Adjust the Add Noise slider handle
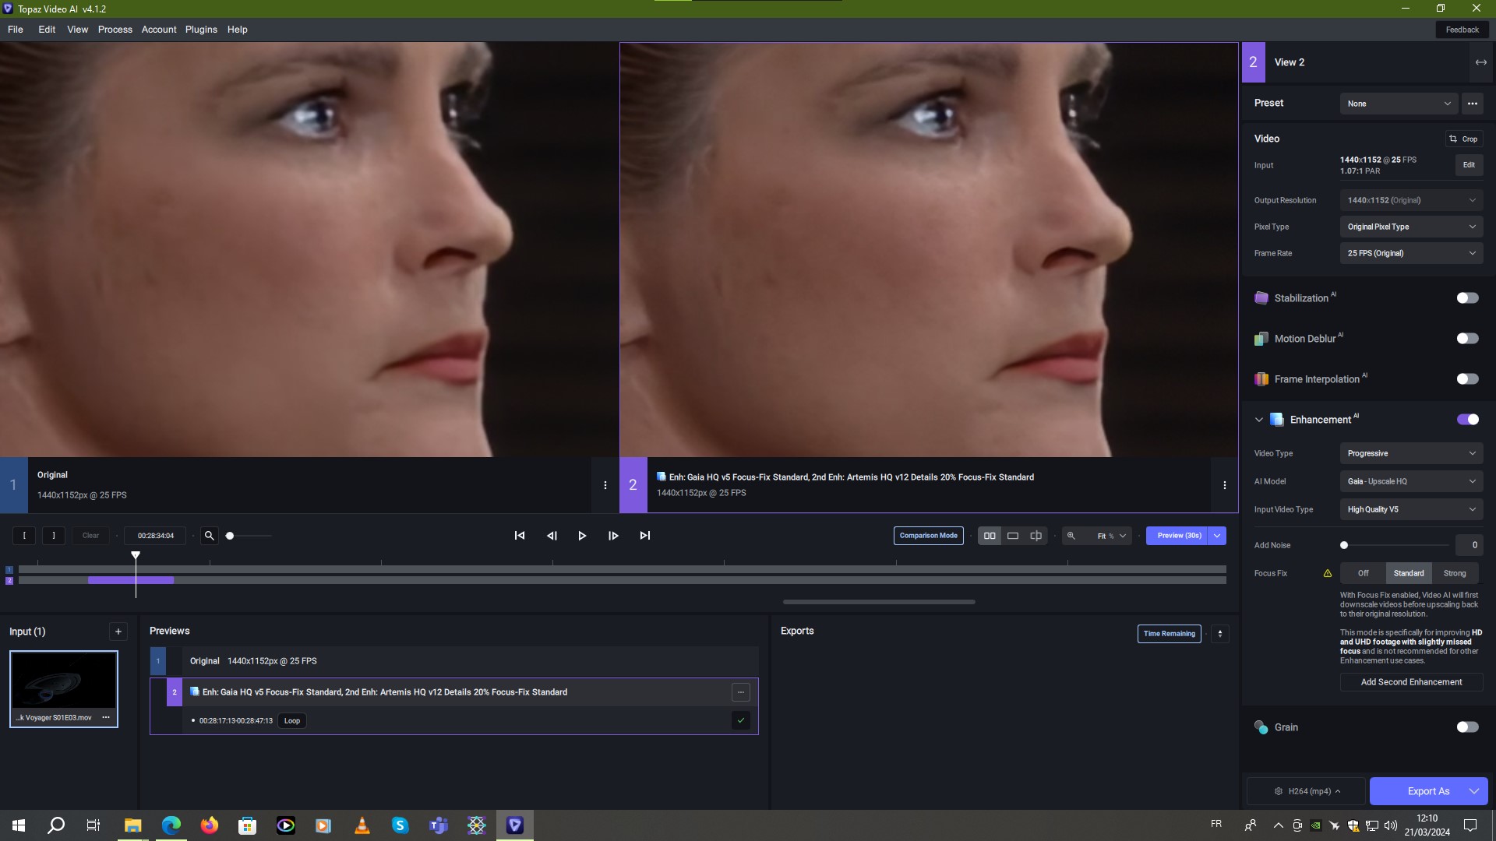This screenshot has height=841, width=1496. (x=1344, y=545)
